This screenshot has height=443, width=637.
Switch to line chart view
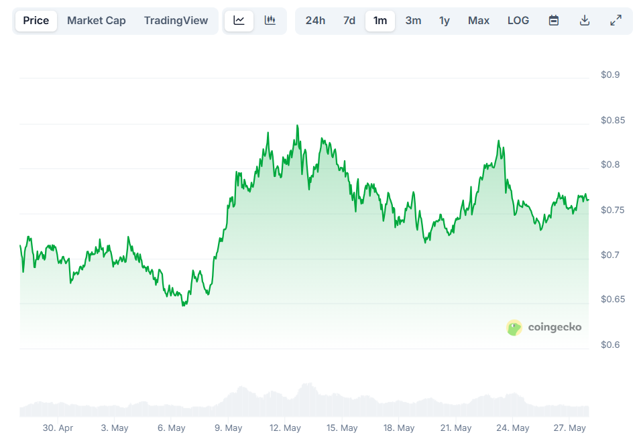pos(239,21)
